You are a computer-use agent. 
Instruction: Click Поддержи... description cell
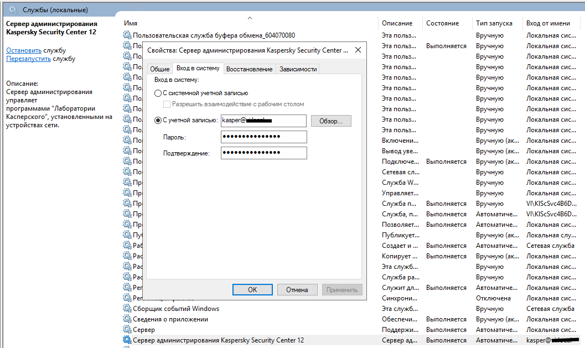[x=400, y=330]
